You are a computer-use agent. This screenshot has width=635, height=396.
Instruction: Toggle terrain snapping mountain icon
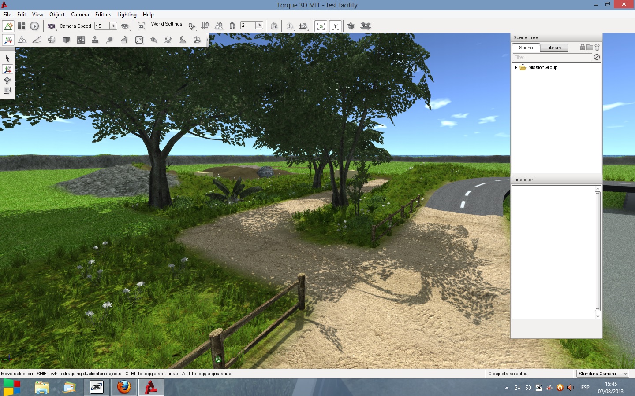219,26
